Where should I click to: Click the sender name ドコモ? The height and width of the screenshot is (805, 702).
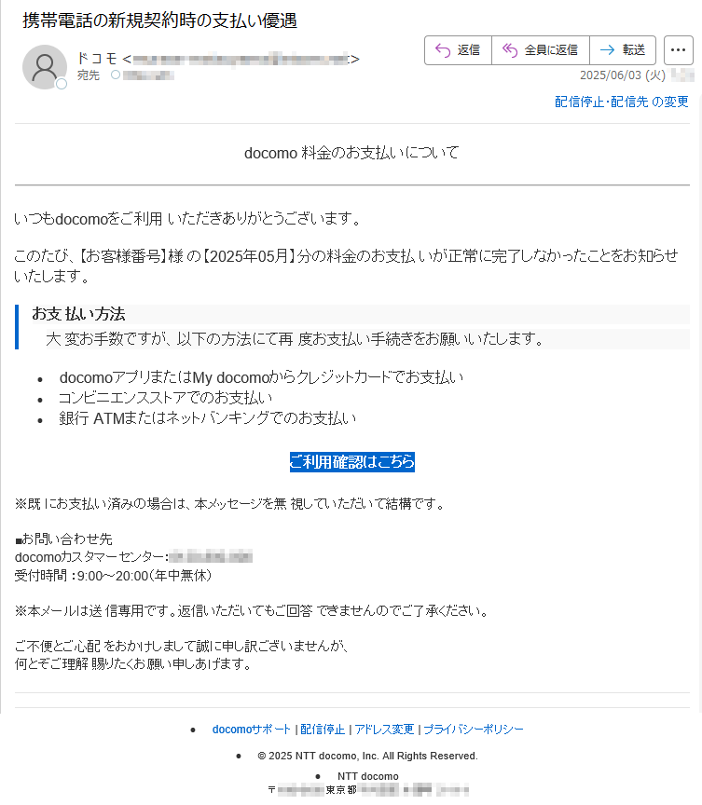(97, 59)
